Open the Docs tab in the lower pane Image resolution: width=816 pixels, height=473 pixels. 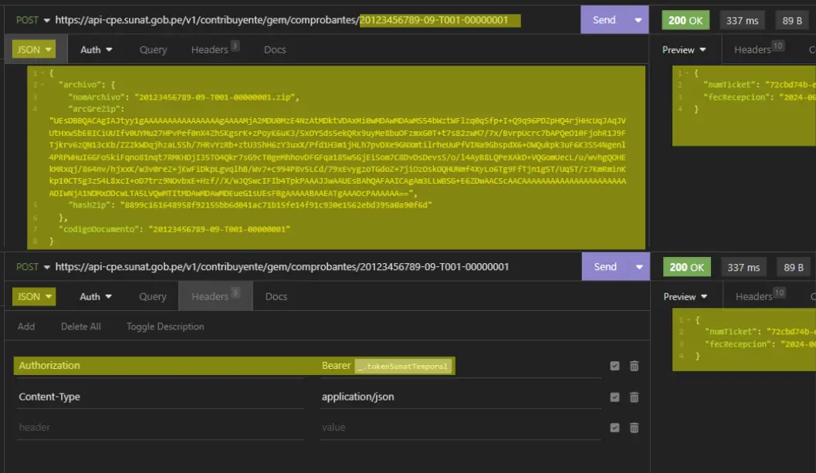click(276, 296)
